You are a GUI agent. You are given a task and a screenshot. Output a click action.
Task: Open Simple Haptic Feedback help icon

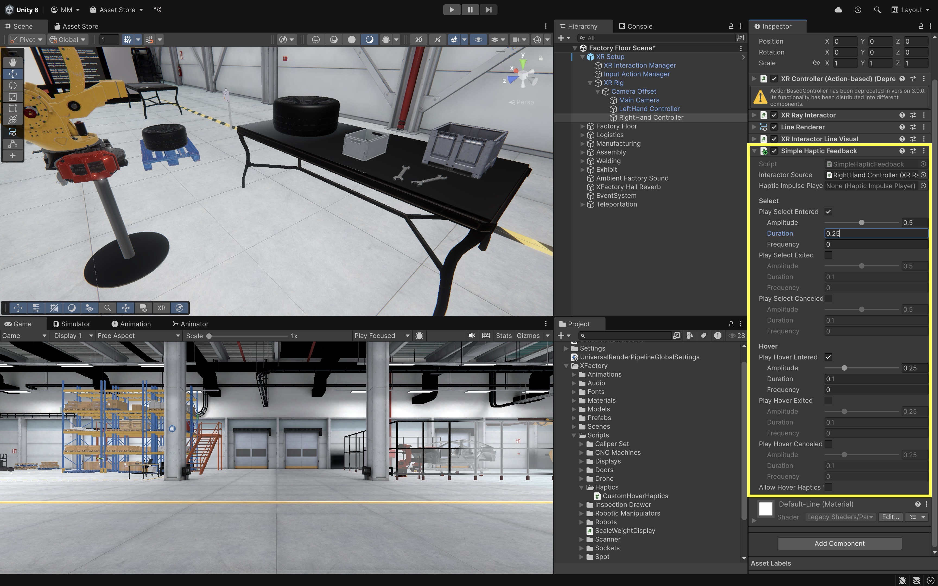(x=902, y=151)
